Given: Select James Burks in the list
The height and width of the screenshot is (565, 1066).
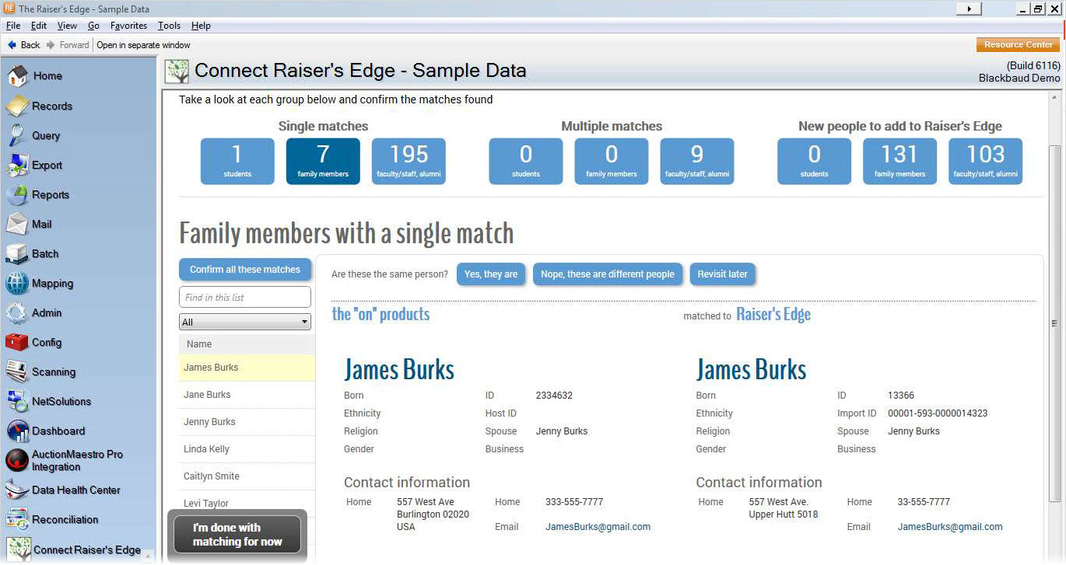Looking at the screenshot, I should (x=247, y=368).
